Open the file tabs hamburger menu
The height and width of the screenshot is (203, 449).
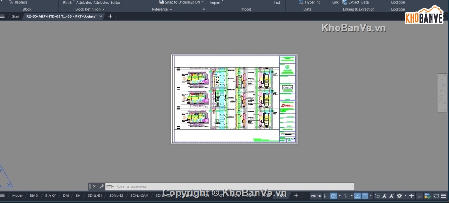point(2,16)
